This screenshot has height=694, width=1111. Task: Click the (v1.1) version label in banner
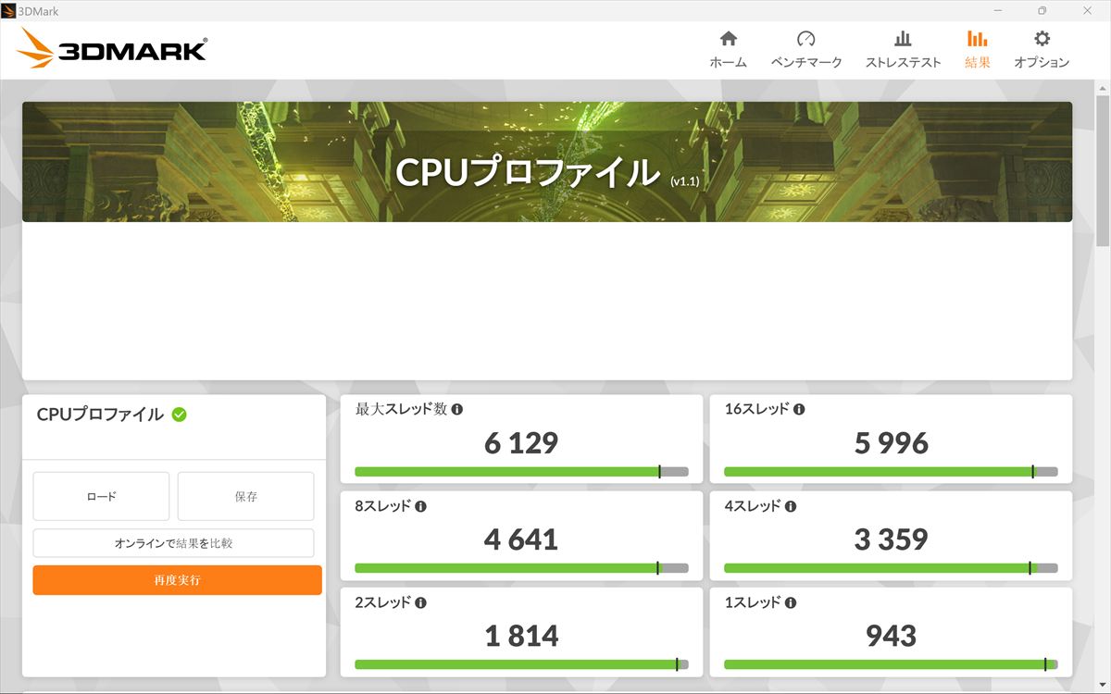point(684,182)
